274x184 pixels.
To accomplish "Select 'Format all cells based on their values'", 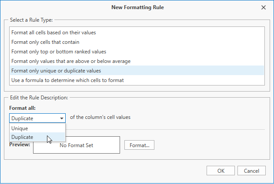I will pos(137,33).
